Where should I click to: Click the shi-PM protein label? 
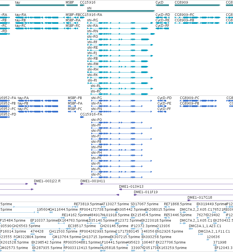pyautogui.click(x=96, y=147)
